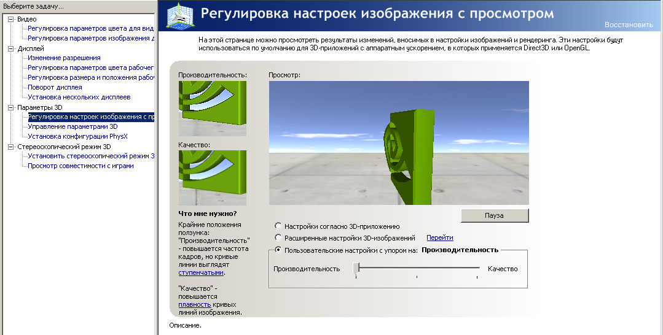
Task: Open Установка конфигурации PhysX page
Action: (77, 136)
